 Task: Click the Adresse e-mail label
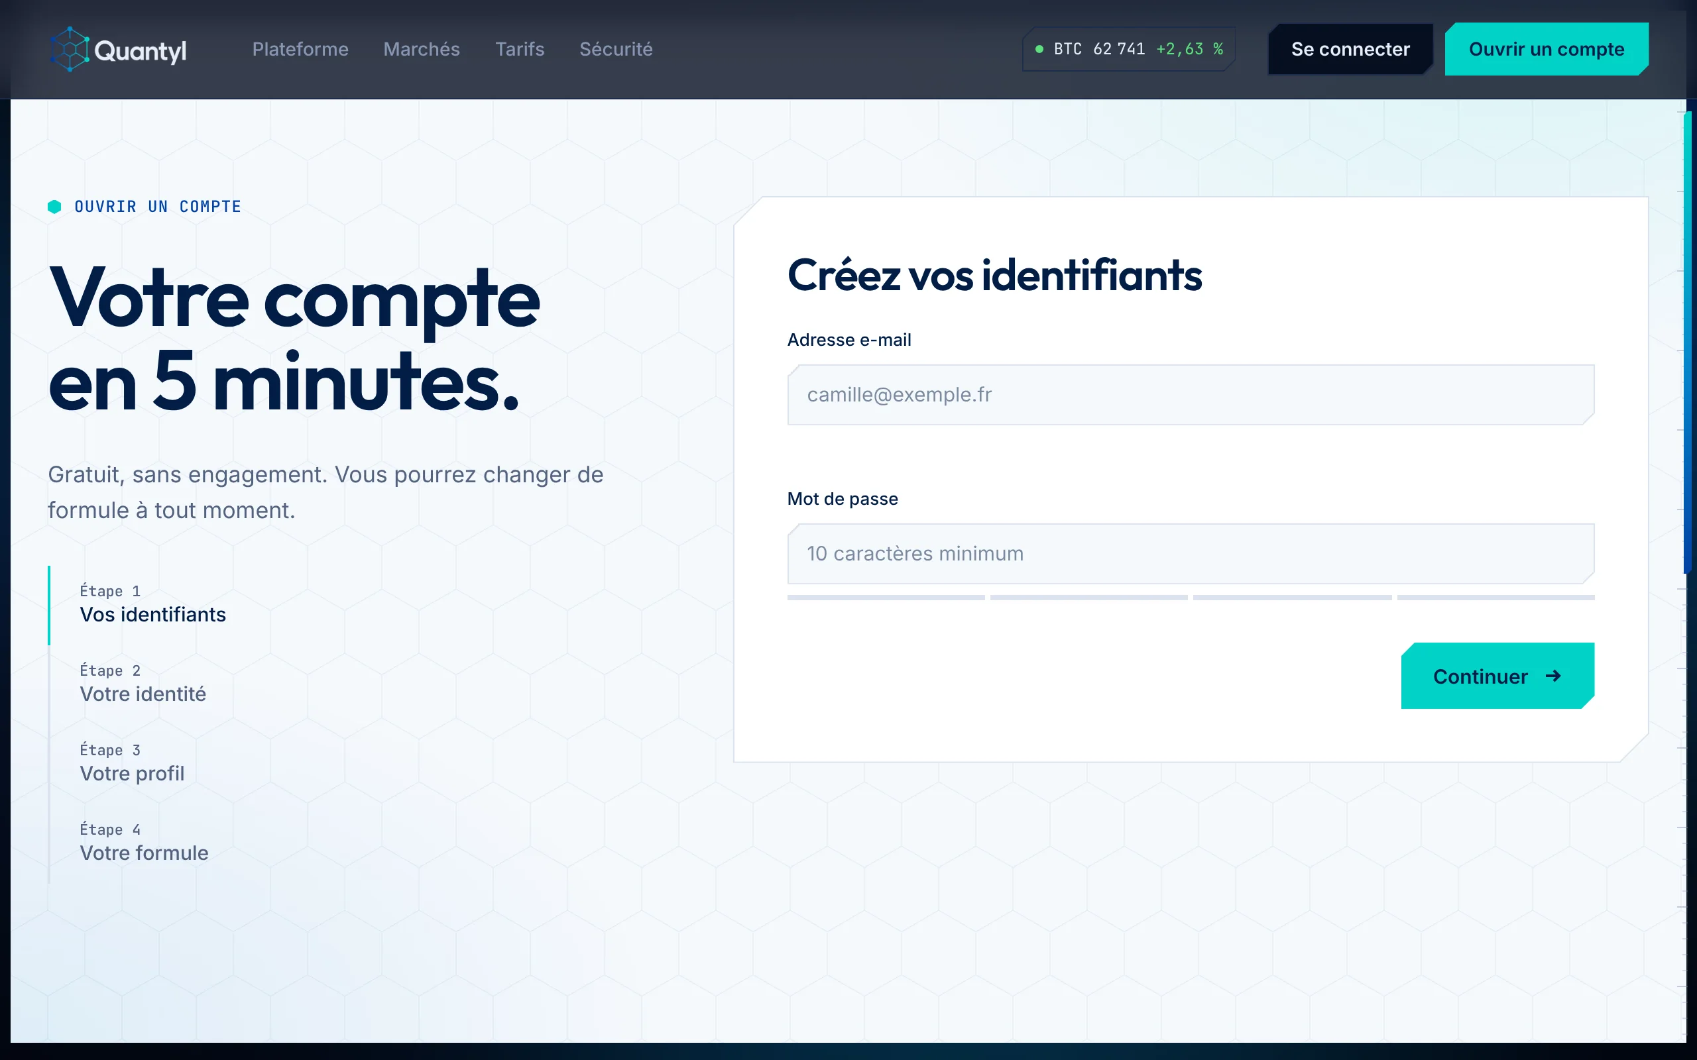[848, 340]
